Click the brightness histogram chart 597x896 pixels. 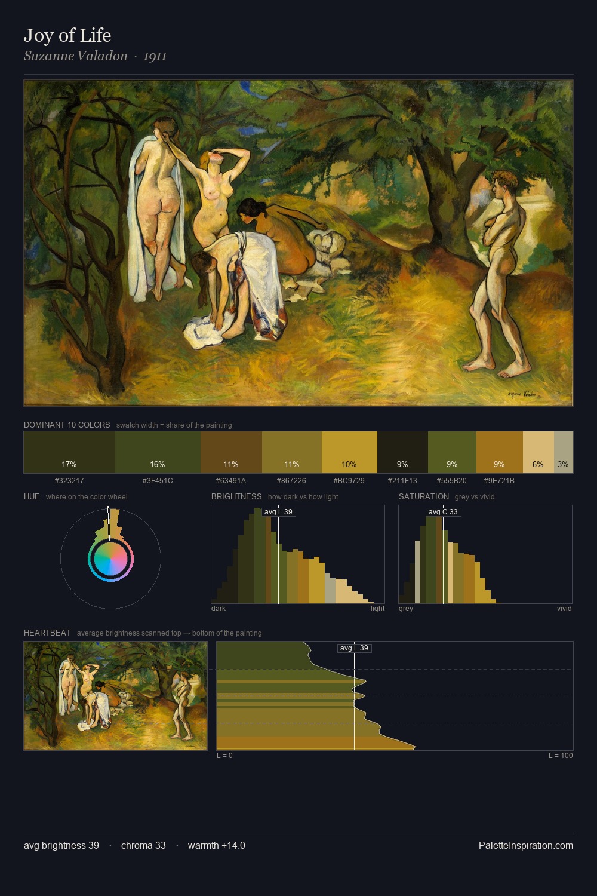(x=298, y=554)
